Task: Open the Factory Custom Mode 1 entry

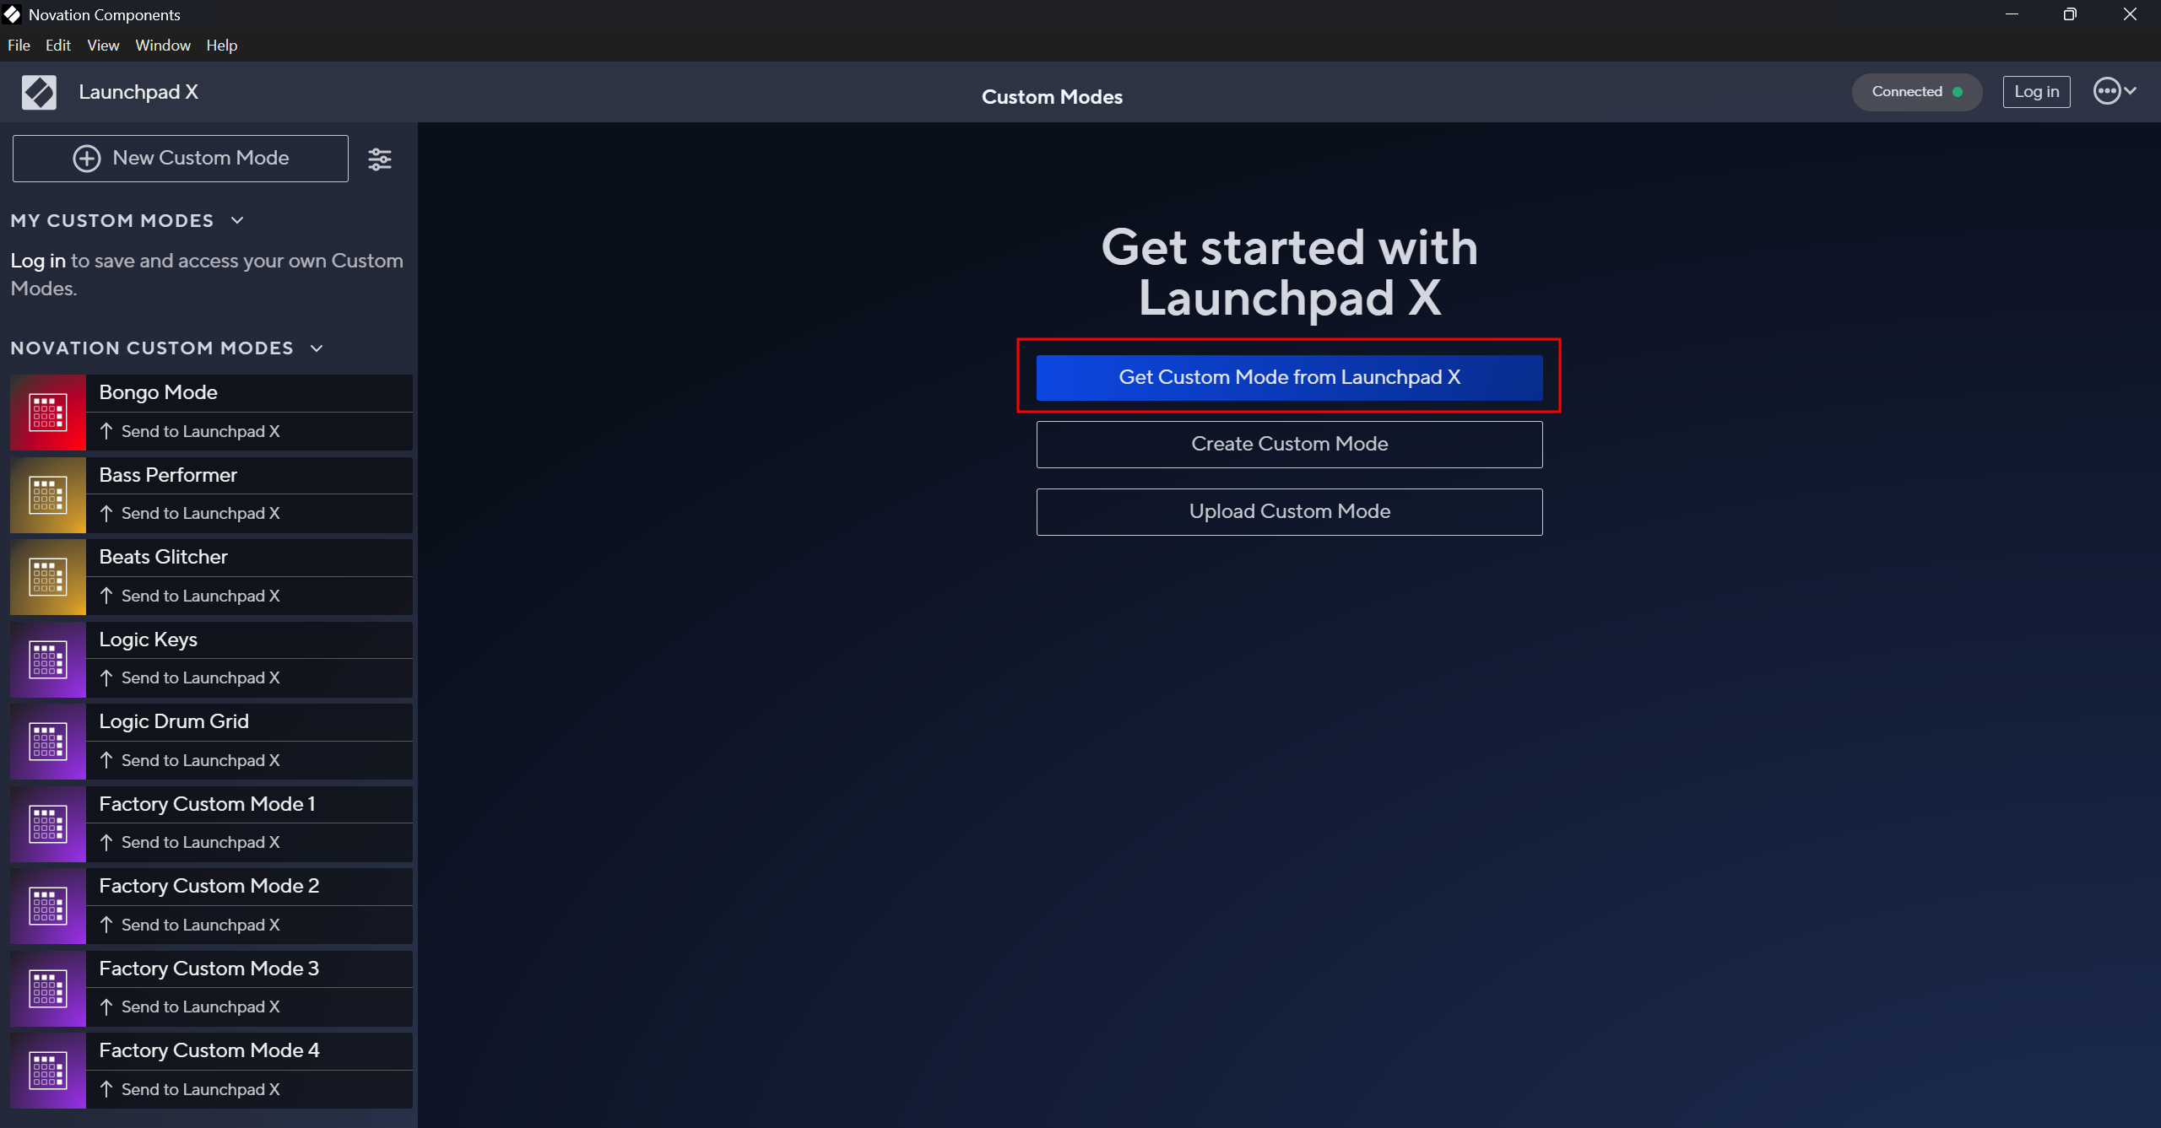Action: coord(250,805)
